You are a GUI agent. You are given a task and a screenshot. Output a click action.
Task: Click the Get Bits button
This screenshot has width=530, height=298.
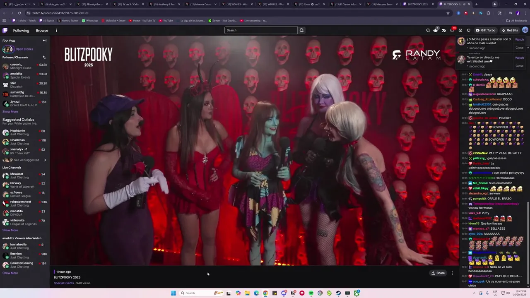[x=510, y=30]
